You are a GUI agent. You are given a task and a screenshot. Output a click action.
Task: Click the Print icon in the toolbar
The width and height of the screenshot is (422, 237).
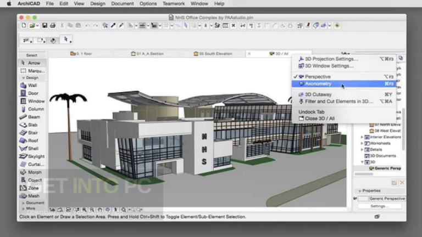(53, 26)
